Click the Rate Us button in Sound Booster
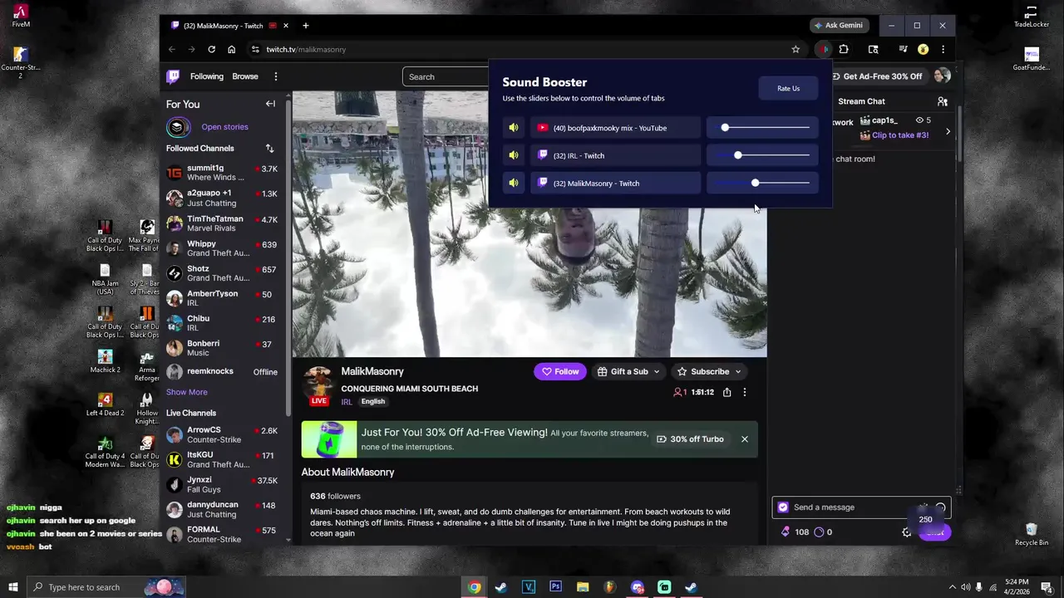This screenshot has width=1064, height=598. 788,88
